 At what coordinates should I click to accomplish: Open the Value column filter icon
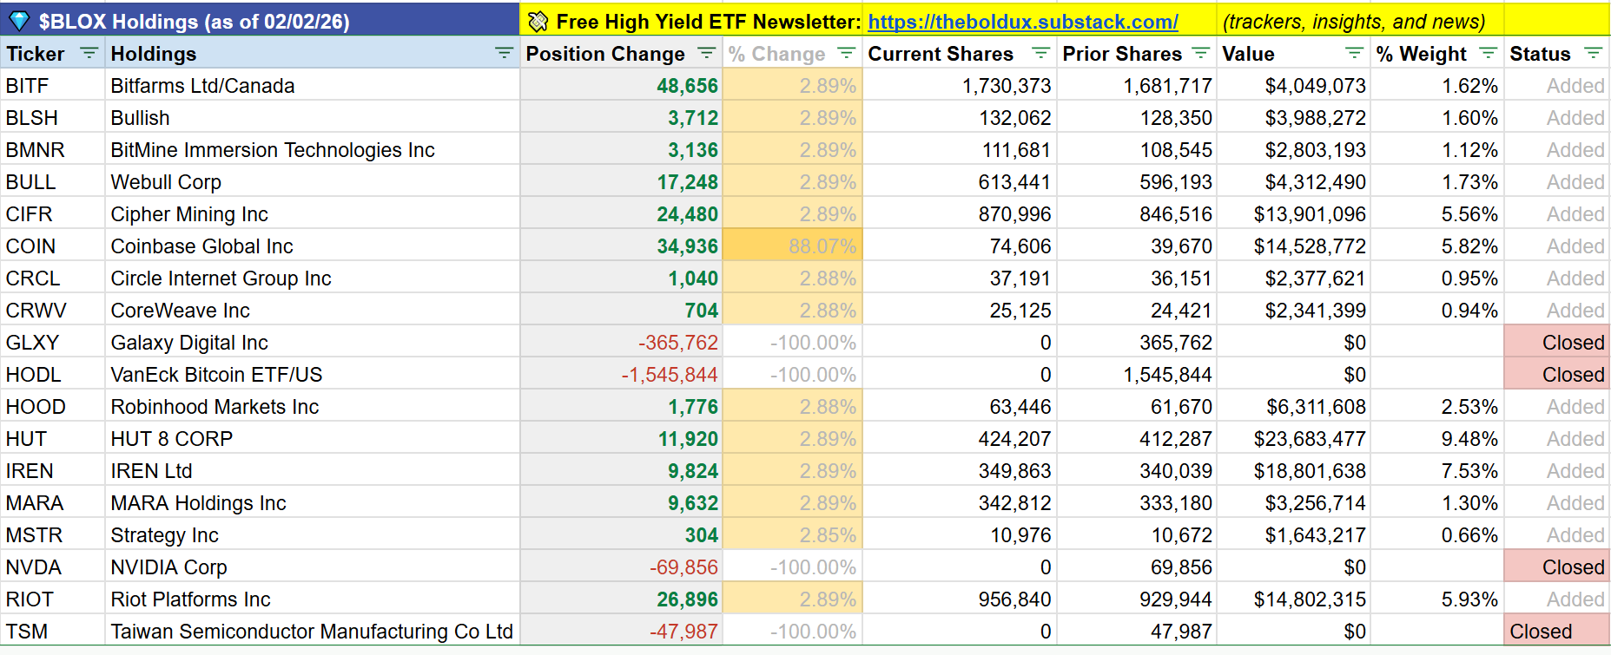[1354, 53]
